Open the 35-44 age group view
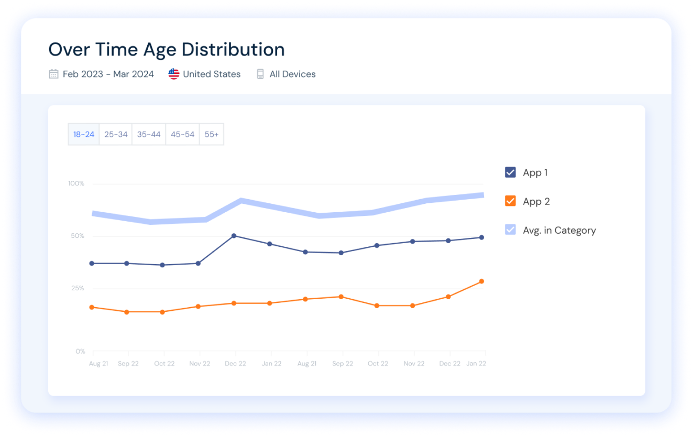The width and height of the screenshot is (692, 436). click(x=149, y=134)
